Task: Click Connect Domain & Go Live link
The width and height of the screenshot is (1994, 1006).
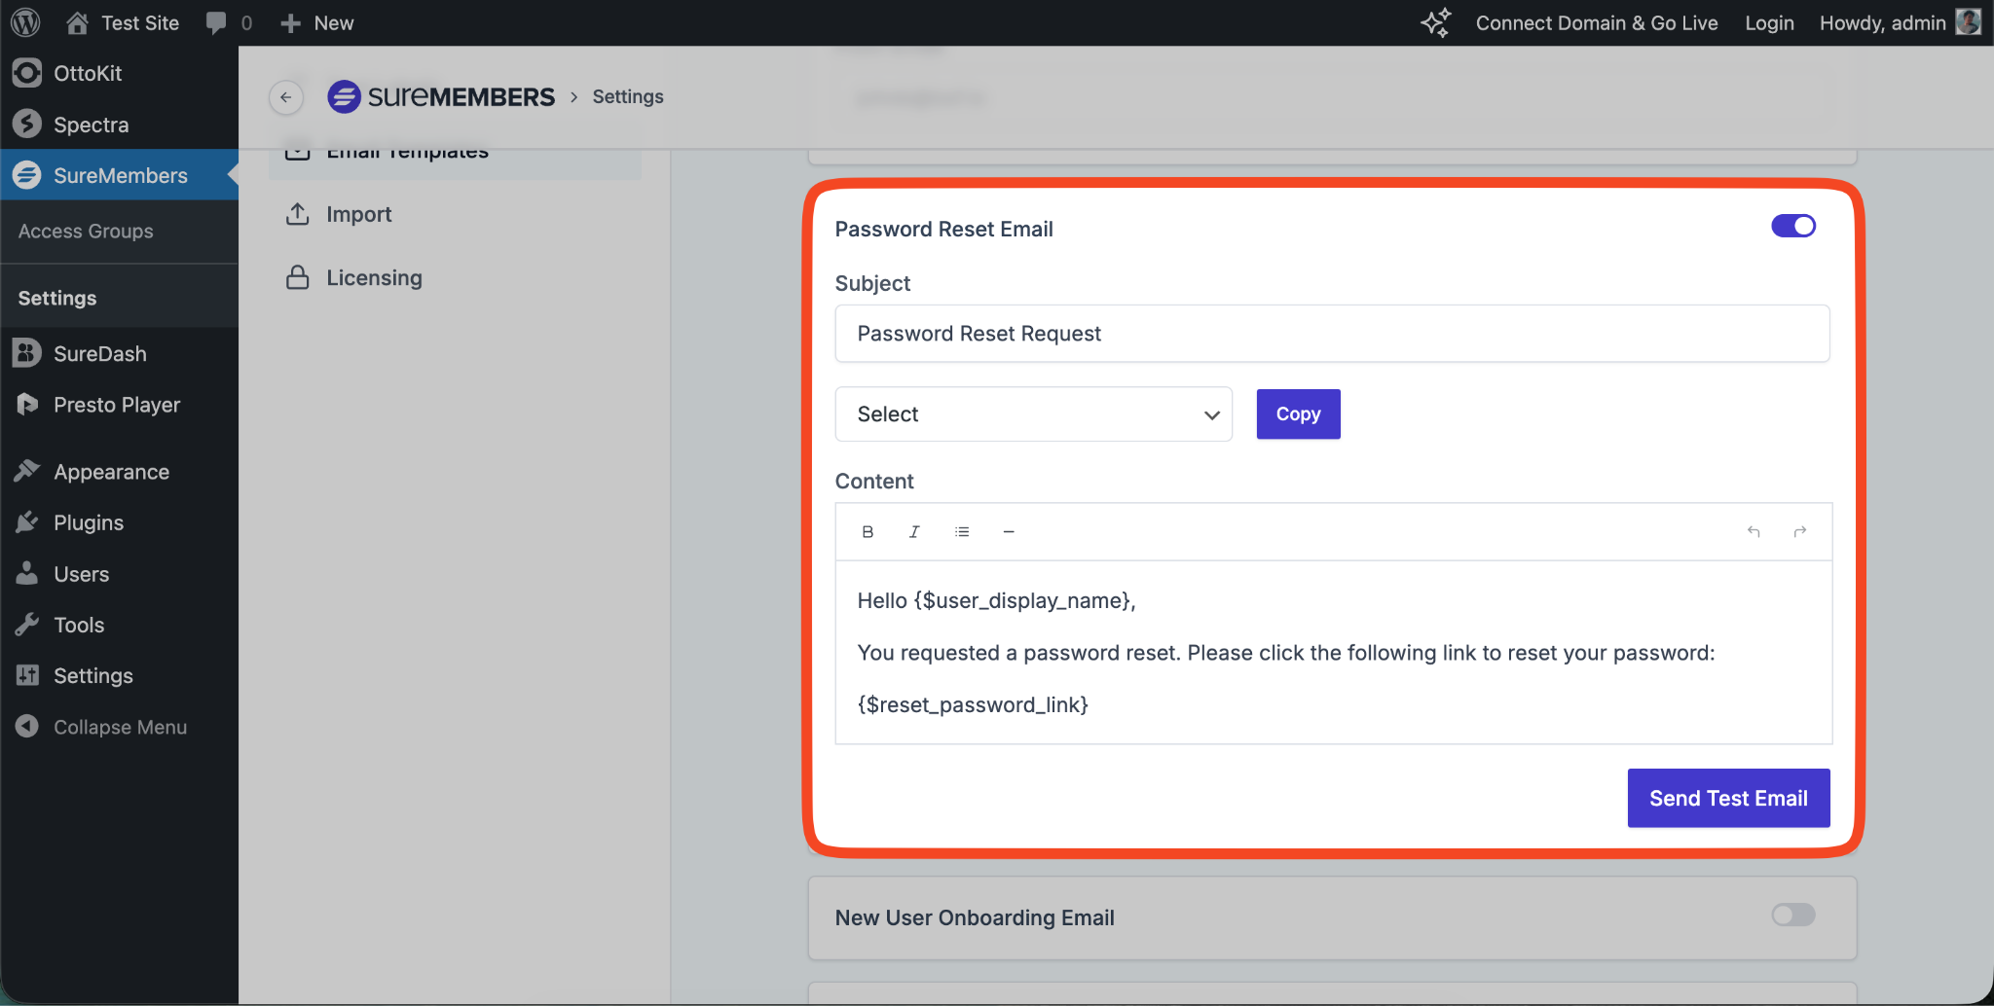Action: coord(1596,23)
